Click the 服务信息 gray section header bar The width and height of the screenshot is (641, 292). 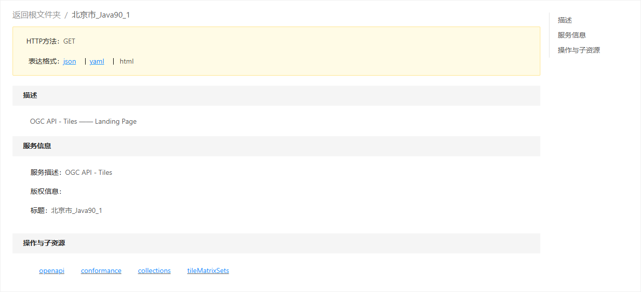(276, 146)
